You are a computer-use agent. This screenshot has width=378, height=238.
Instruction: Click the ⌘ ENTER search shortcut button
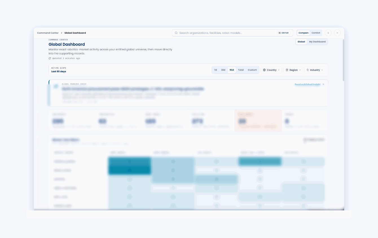point(283,33)
